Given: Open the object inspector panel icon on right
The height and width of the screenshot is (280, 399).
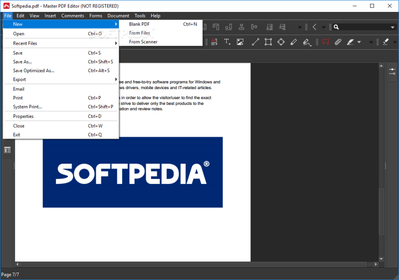Looking at the screenshot, I should click(x=392, y=71).
